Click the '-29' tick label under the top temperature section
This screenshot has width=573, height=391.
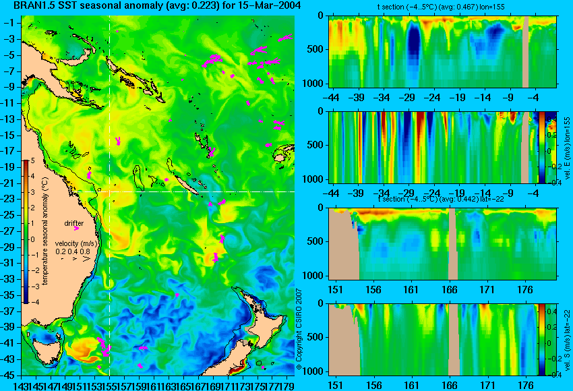point(407,98)
